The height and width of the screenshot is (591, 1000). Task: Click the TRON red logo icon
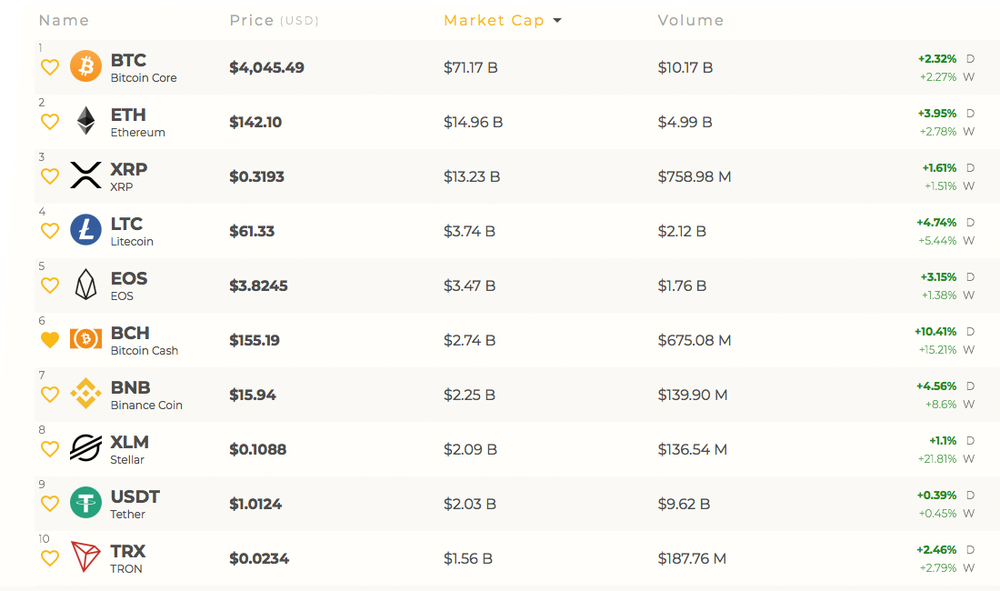[x=85, y=557]
